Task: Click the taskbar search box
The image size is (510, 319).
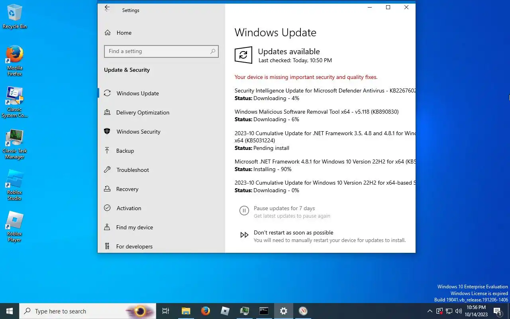Action: 88,311
